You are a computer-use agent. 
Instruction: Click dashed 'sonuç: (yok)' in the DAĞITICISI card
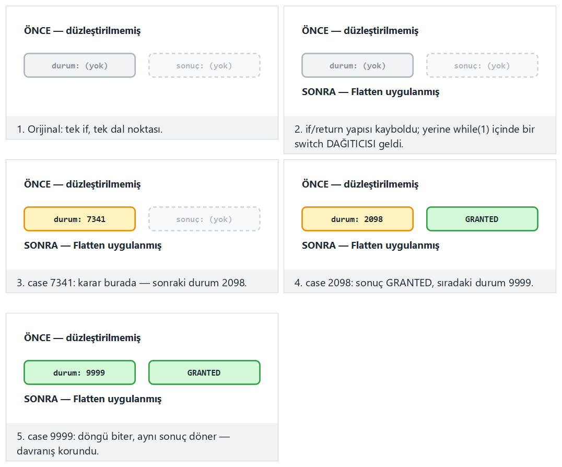[482, 66]
